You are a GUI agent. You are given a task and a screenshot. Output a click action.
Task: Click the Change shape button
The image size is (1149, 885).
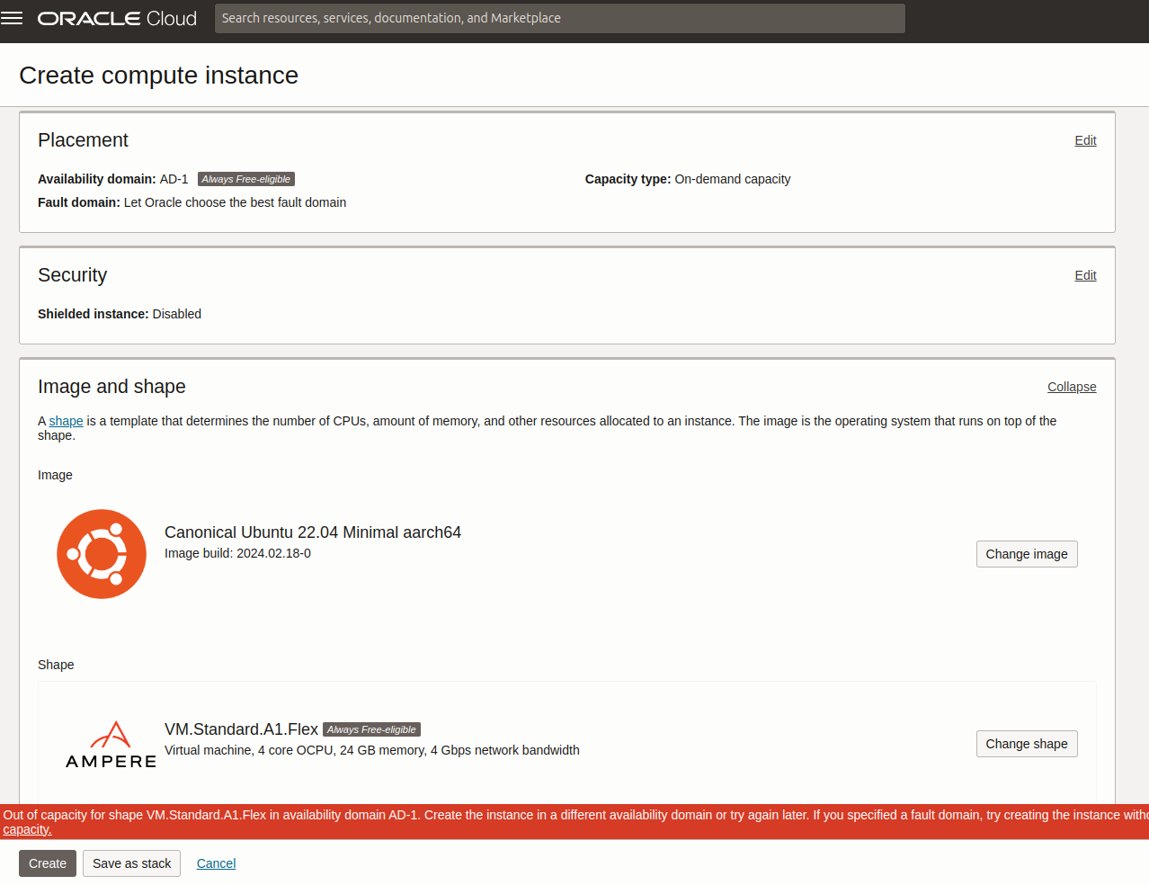(x=1027, y=744)
